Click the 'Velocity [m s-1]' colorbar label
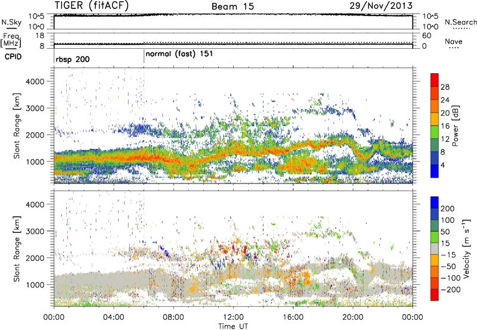Viewport: 477px width, 330px height. pos(466,249)
